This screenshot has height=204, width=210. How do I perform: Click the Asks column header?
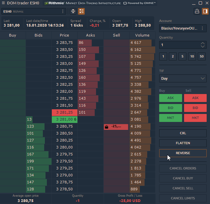tap(90, 35)
